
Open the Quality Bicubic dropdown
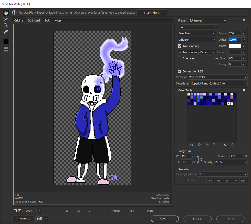[231, 162]
